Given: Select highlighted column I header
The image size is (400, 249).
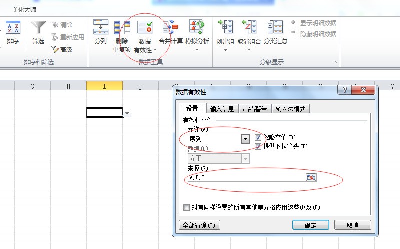Looking at the screenshot, I should click(104, 86).
